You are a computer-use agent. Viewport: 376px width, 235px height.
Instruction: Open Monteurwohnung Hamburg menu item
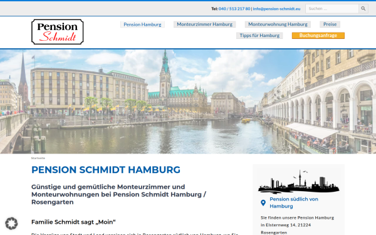point(278,24)
